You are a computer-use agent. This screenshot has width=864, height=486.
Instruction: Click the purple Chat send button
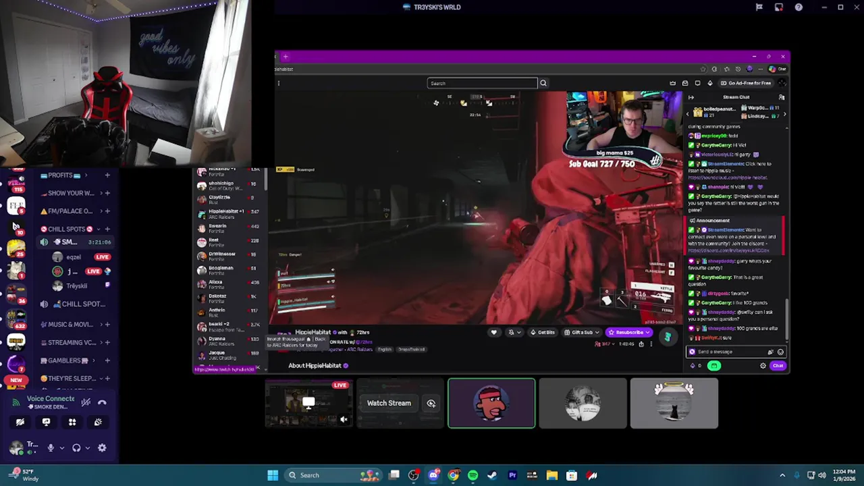pyautogui.click(x=778, y=366)
